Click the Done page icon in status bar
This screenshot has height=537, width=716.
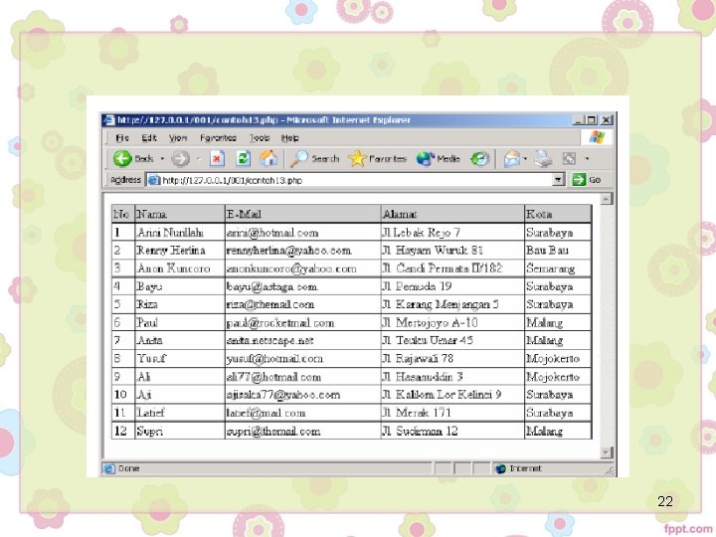coord(109,468)
